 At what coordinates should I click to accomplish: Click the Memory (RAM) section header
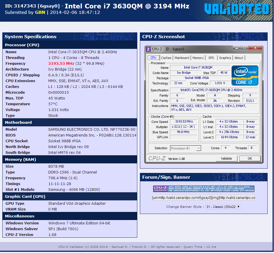pos(70,159)
